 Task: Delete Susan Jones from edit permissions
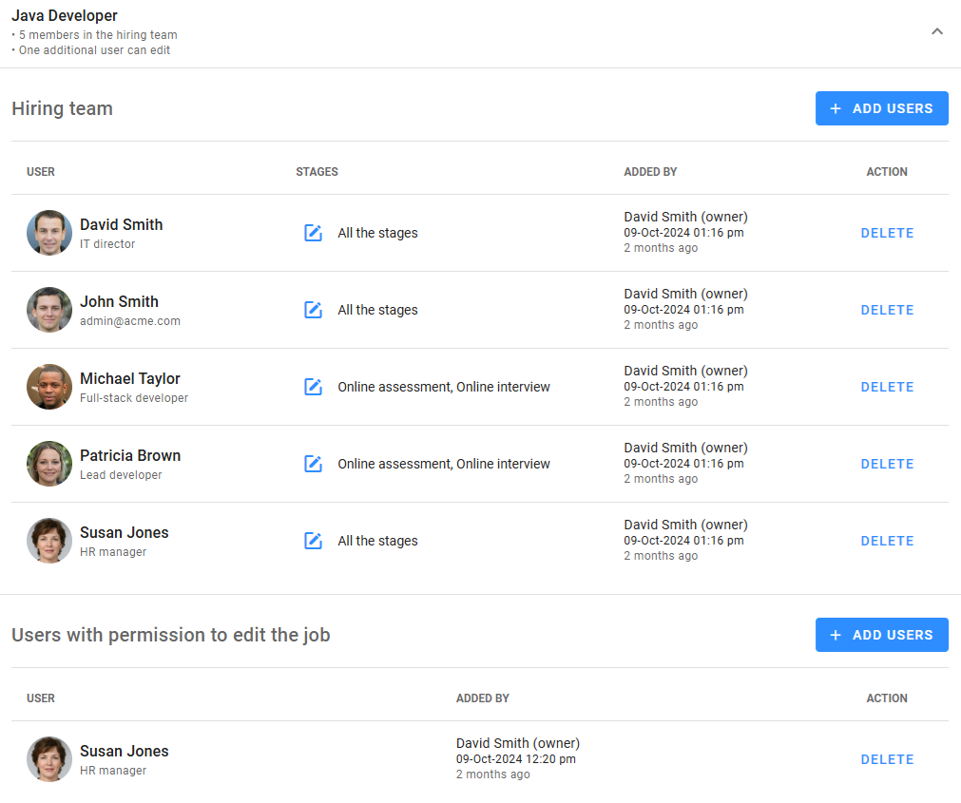point(886,759)
